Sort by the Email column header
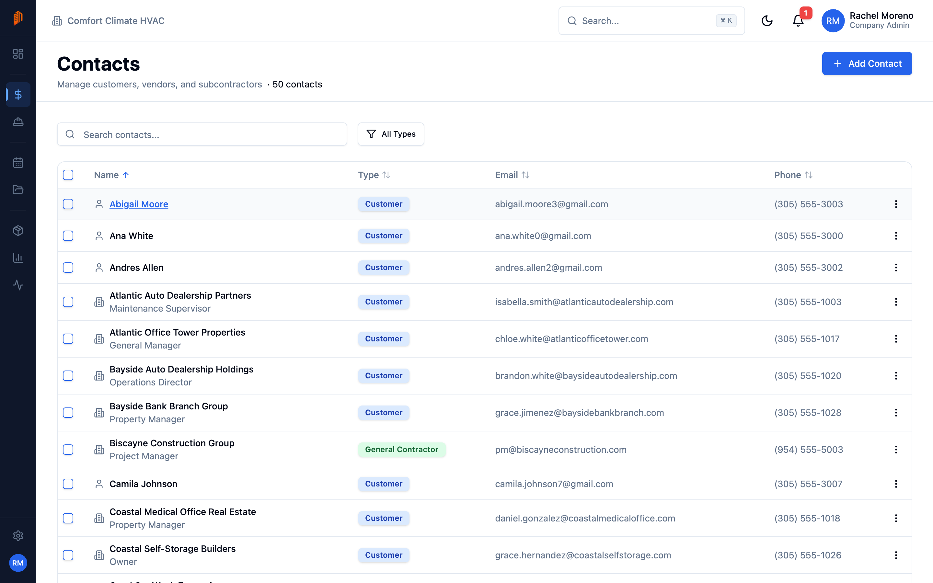This screenshot has height=583, width=933. [x=512, y=175]
